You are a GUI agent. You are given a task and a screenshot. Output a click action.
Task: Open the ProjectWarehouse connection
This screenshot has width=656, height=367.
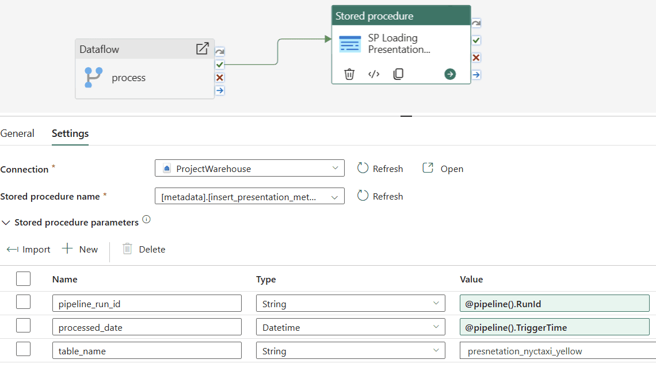[443, 169]
